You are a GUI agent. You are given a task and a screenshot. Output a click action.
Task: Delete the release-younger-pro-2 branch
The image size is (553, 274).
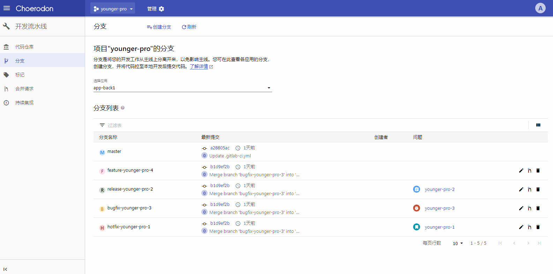click(x=538, y=190)
